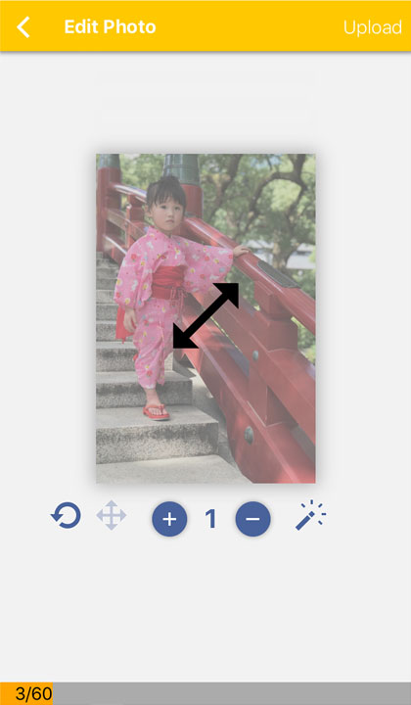Click the orange filled segment of progress bar

(26, 694)
